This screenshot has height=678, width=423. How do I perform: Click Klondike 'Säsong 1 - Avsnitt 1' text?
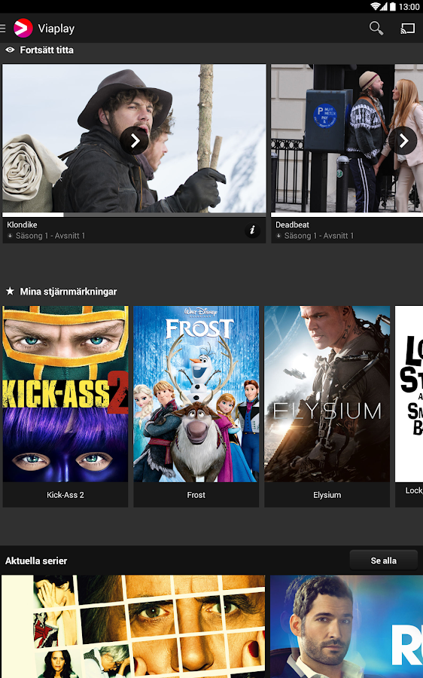tap(50, 236)
